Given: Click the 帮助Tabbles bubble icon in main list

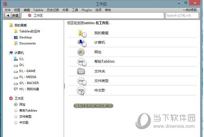Looking at the screenshot, I should tap(82, 62).
